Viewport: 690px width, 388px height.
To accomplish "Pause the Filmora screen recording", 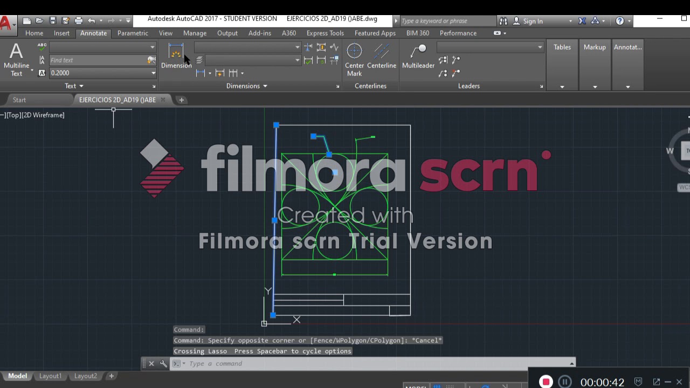I will [564, 382].
